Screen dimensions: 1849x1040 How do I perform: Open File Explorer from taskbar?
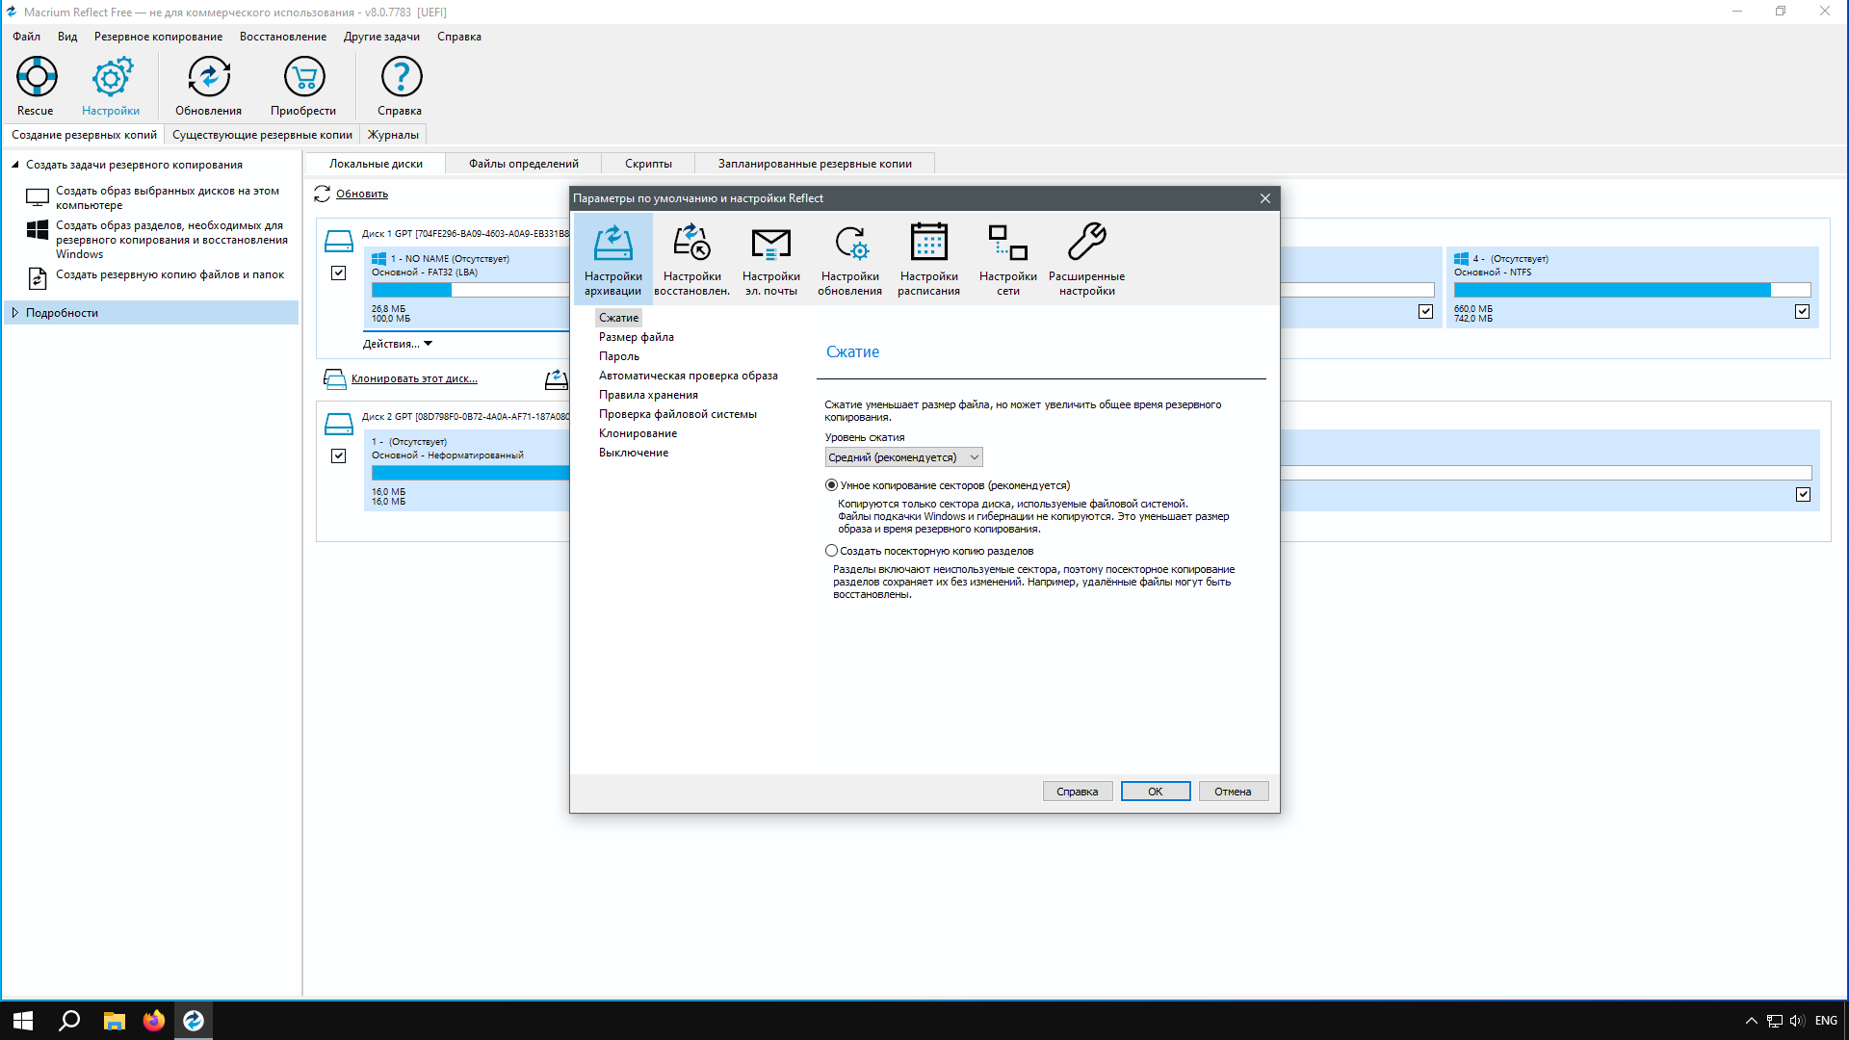(115, 1021)
